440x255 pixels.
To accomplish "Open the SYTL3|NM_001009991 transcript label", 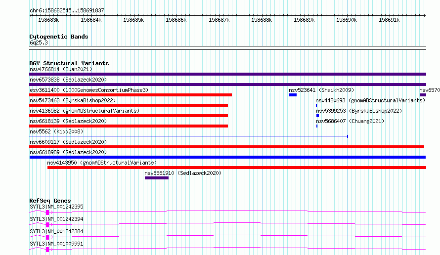I will 56,244.
